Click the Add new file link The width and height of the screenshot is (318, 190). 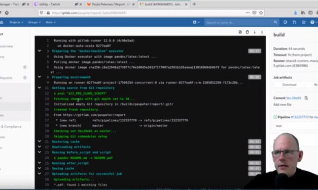point(282,105)
